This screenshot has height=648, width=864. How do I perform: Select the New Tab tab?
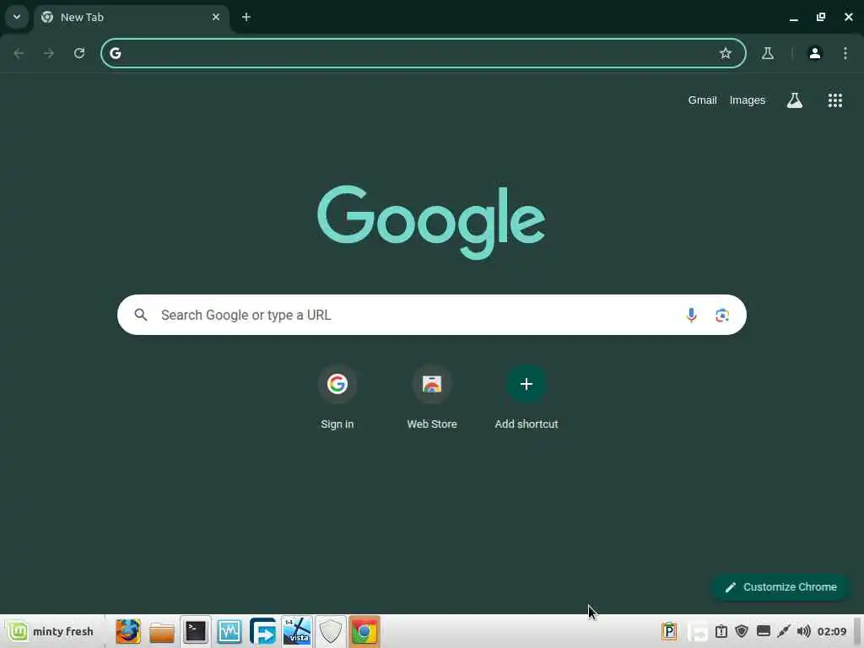(x=131, y=17)
